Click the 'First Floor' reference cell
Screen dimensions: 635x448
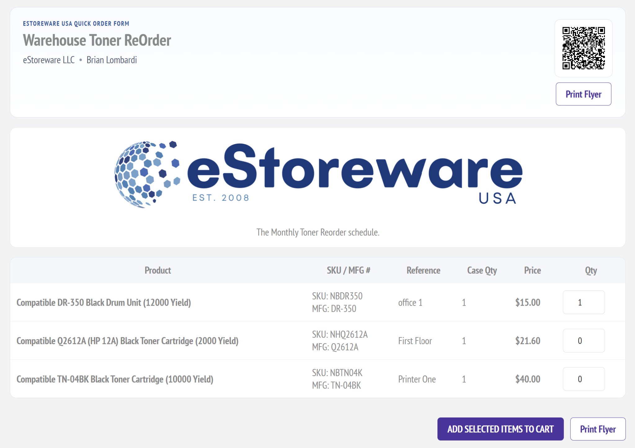[415, 341]
